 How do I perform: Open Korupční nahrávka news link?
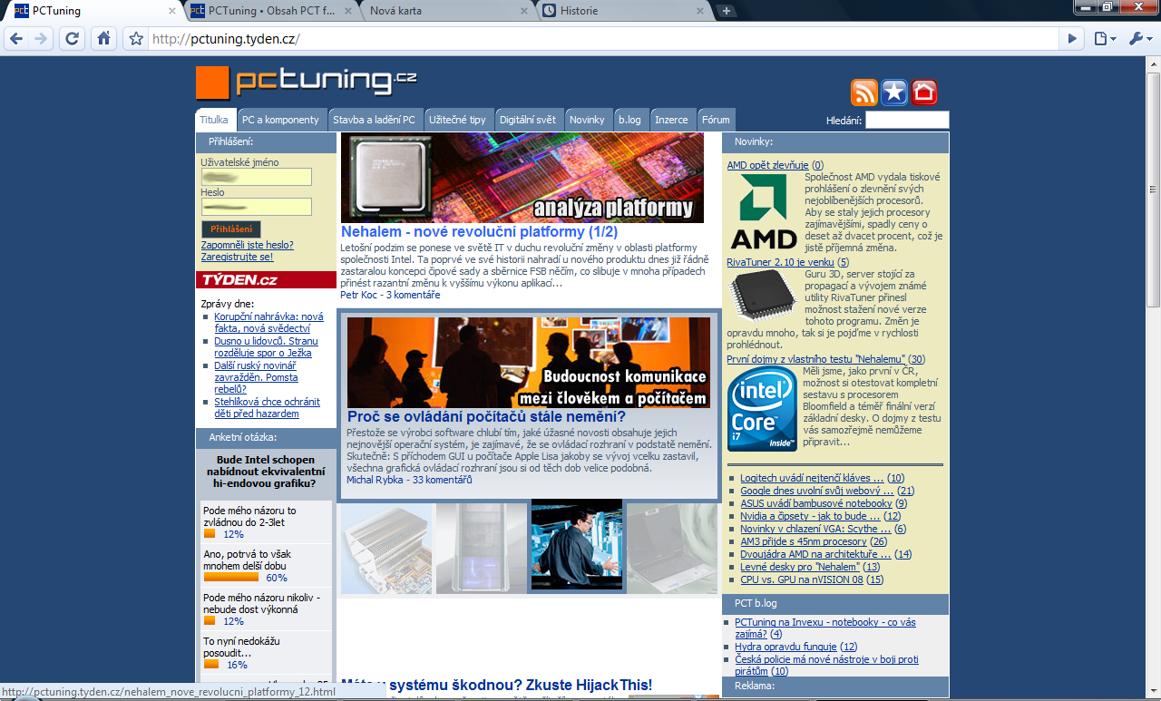pos(268,323)
